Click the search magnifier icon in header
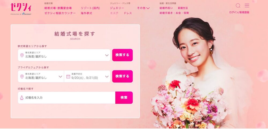The image size is (268, 129). click(238, 6)
